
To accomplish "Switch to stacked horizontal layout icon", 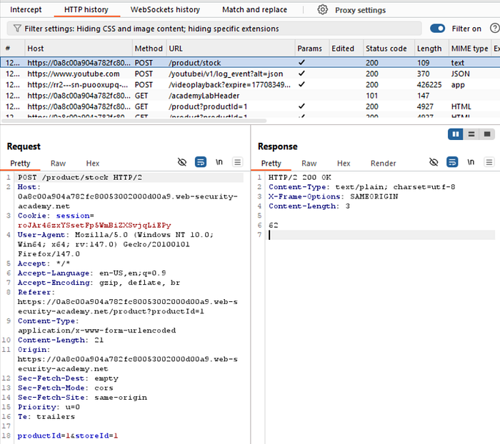I will [x=471, y=134].
